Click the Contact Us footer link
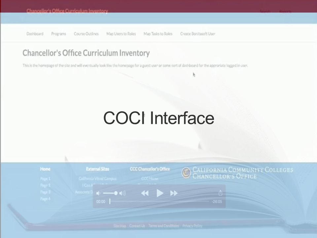This screenshot has width=317, height=238. (137, 226)
